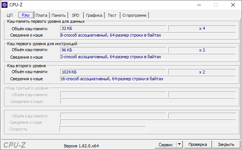
Task: Click the 8-способ ассоциативный info field
Action: [x=148, y=35]
